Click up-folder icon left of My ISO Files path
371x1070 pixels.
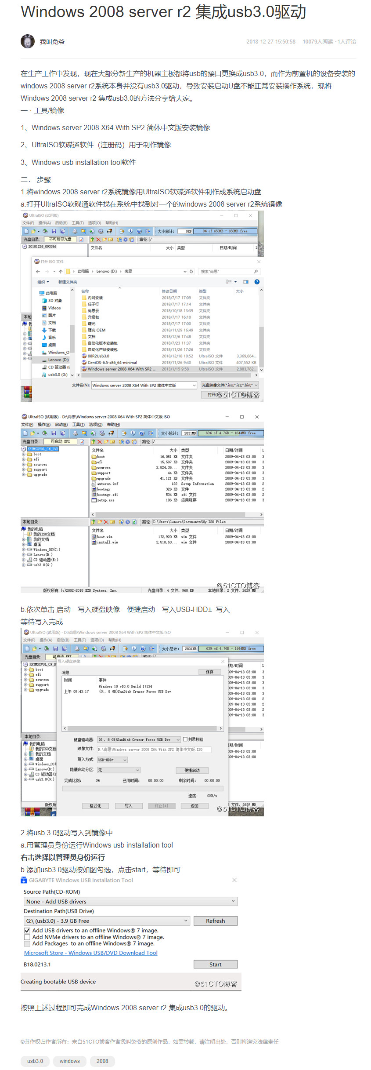[93, 522]
